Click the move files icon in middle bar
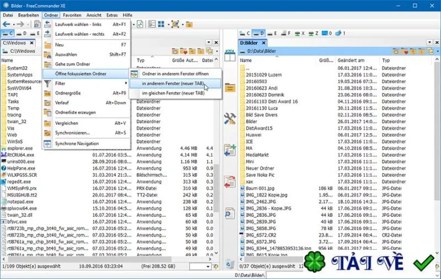The image size is (441, 279). pyautogui.click(x=230, y=182)
